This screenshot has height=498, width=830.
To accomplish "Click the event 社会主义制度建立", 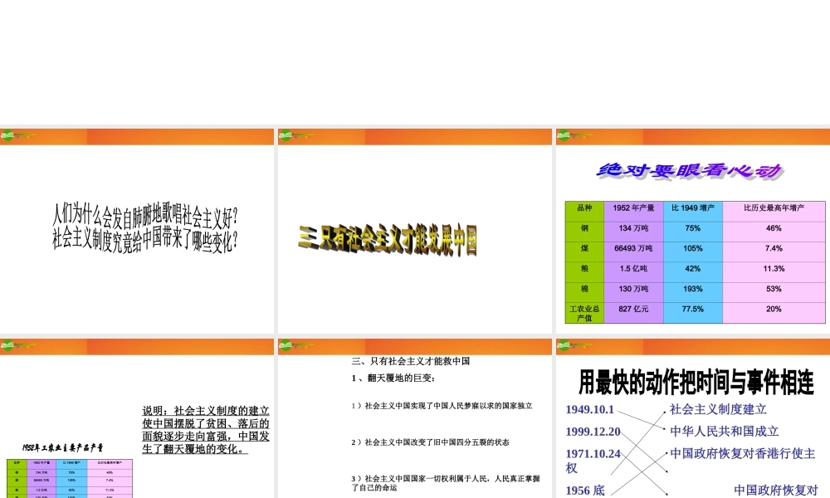I will (718, 409).
